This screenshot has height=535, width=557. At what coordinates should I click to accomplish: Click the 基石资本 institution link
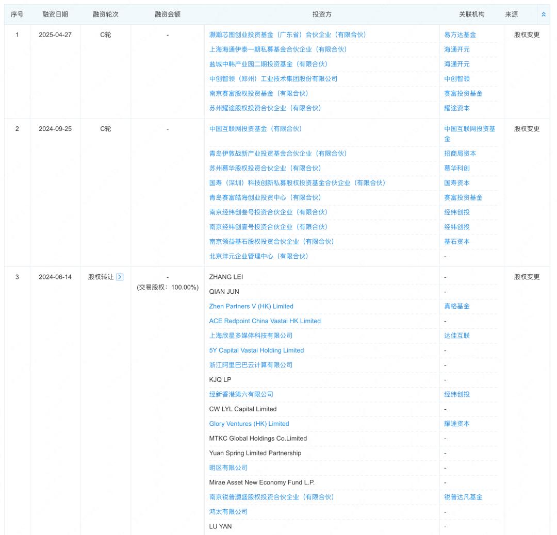(457, 242)
